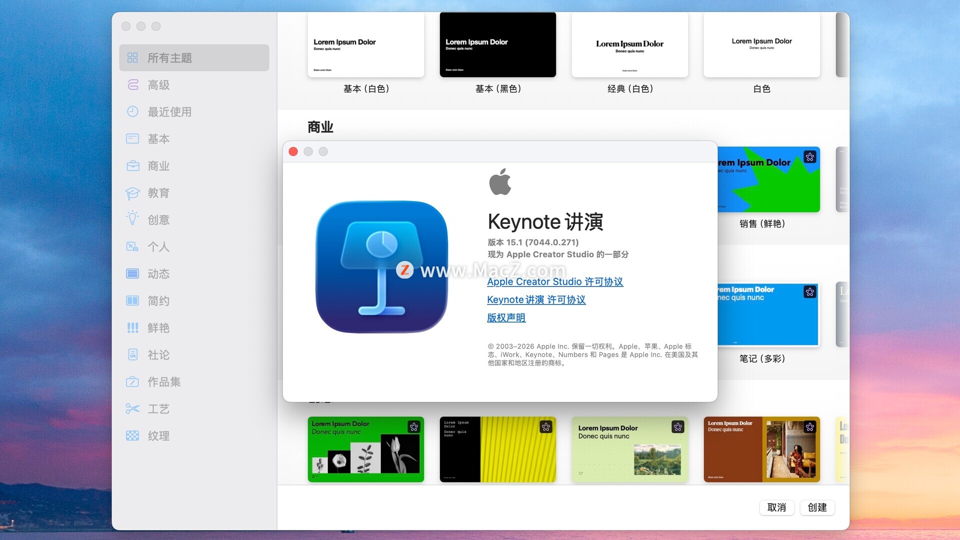Open the Keynote 讲演 许可协议 link

tap(536, 300)
